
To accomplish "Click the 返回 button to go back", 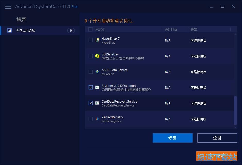I will click(217, 138).
